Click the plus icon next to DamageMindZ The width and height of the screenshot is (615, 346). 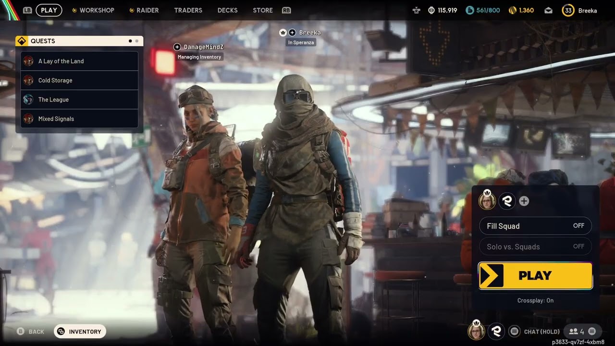pyautogui.click(x=177, y=47)
